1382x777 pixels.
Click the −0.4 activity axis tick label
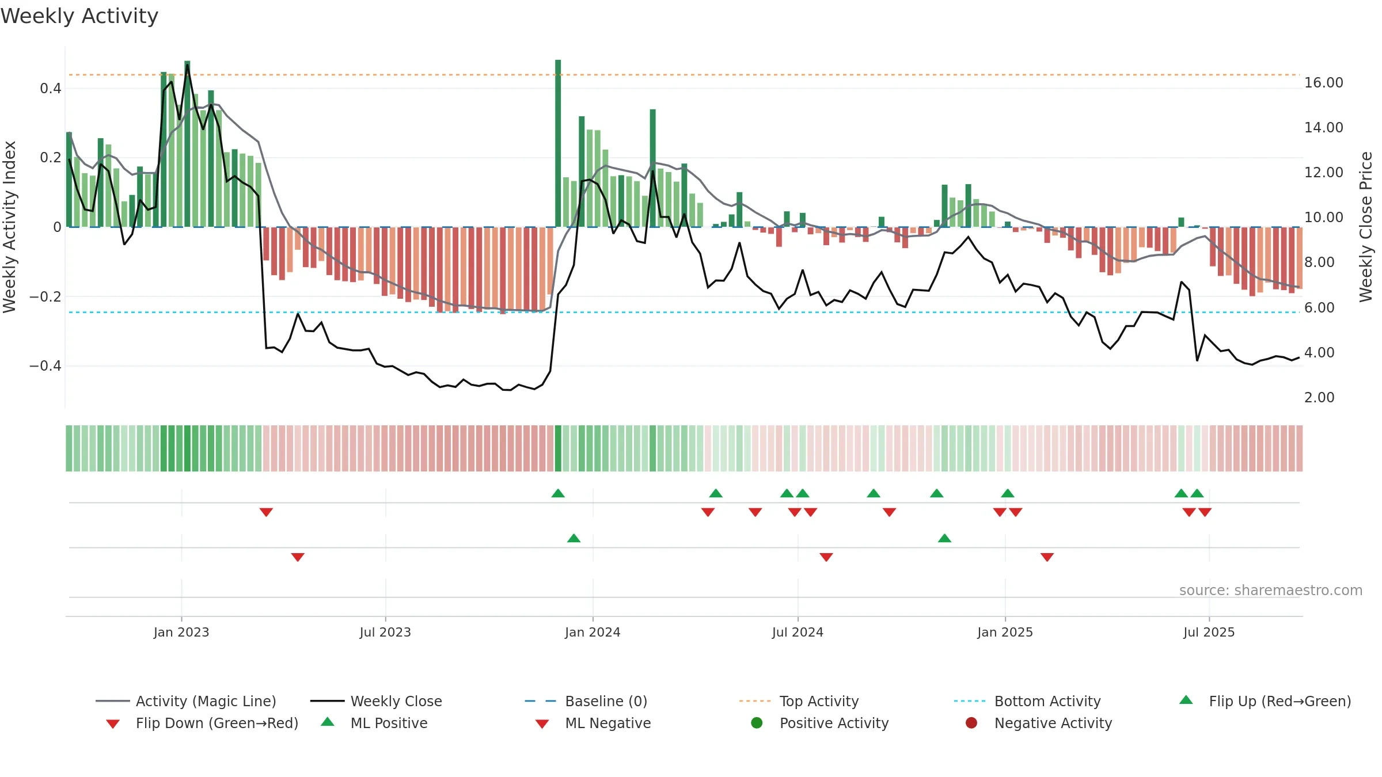click(45, 366)
